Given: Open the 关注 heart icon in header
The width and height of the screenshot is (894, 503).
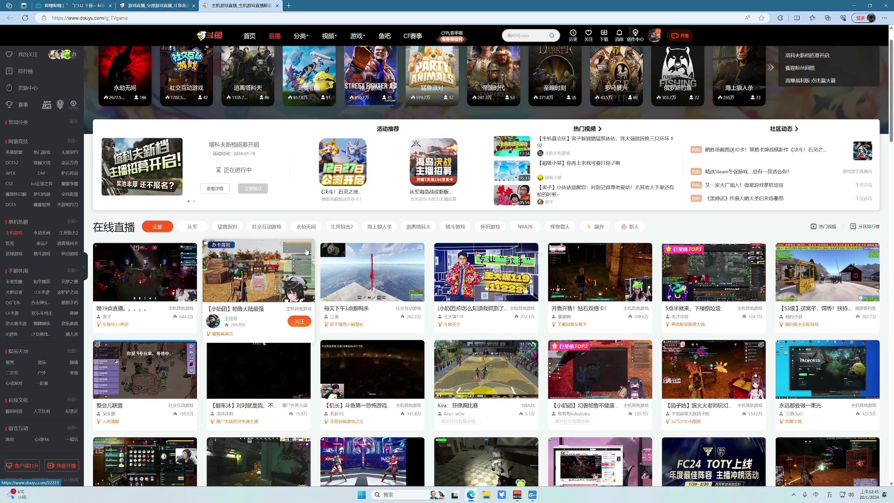Looking at the screenshot, I should point(589,35).
